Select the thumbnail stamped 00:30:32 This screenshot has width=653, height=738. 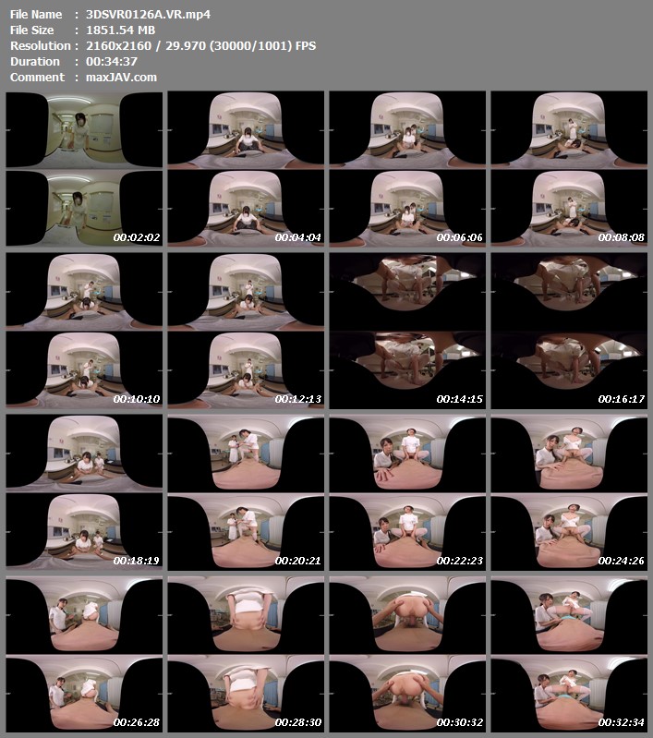407,654
